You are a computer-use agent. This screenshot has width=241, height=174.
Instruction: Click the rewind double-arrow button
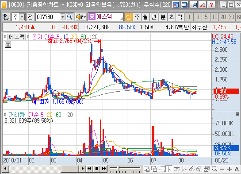point(89,169)
